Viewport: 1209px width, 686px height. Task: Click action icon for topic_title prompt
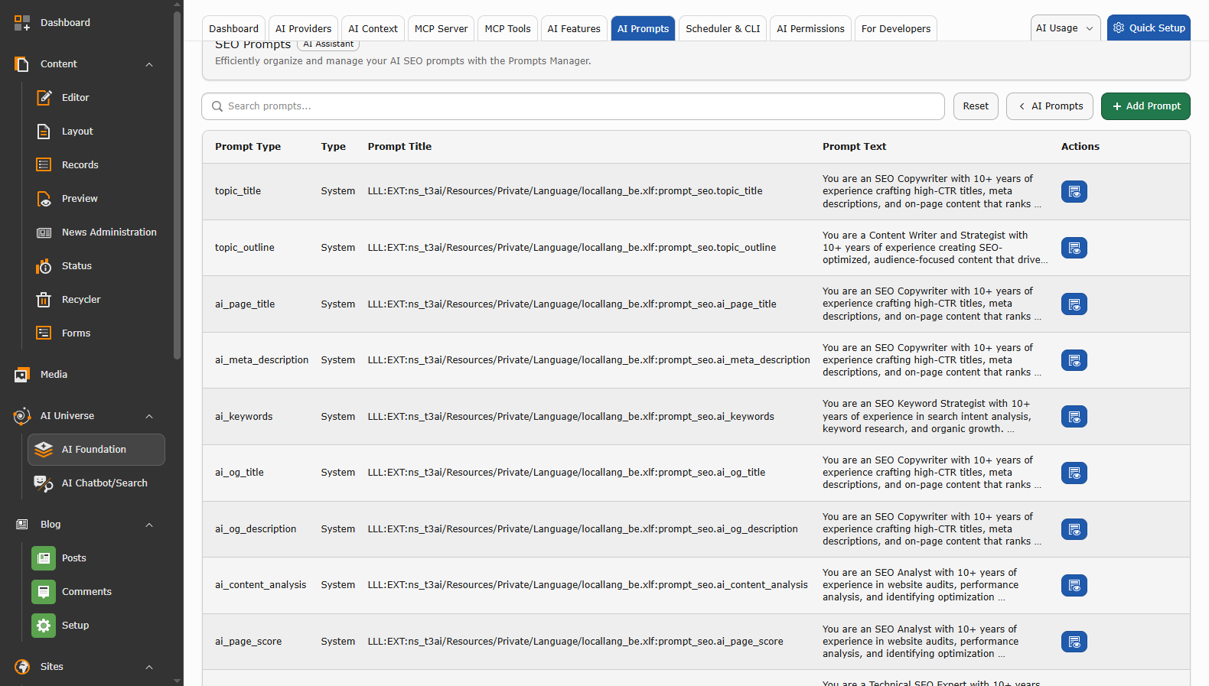[1074, 191]
